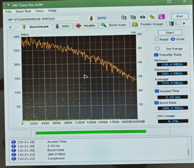
Task: Click the benchmark transfer rate graph
Action: click(x=79, y=78)
